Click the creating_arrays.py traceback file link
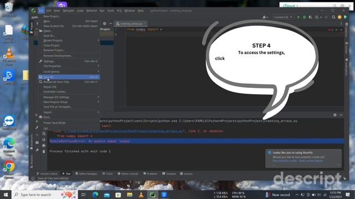This screenshot has height=199, width=355. (124, 131)
